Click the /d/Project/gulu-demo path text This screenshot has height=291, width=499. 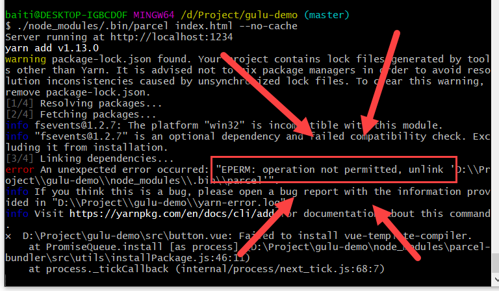click(239, 15)
